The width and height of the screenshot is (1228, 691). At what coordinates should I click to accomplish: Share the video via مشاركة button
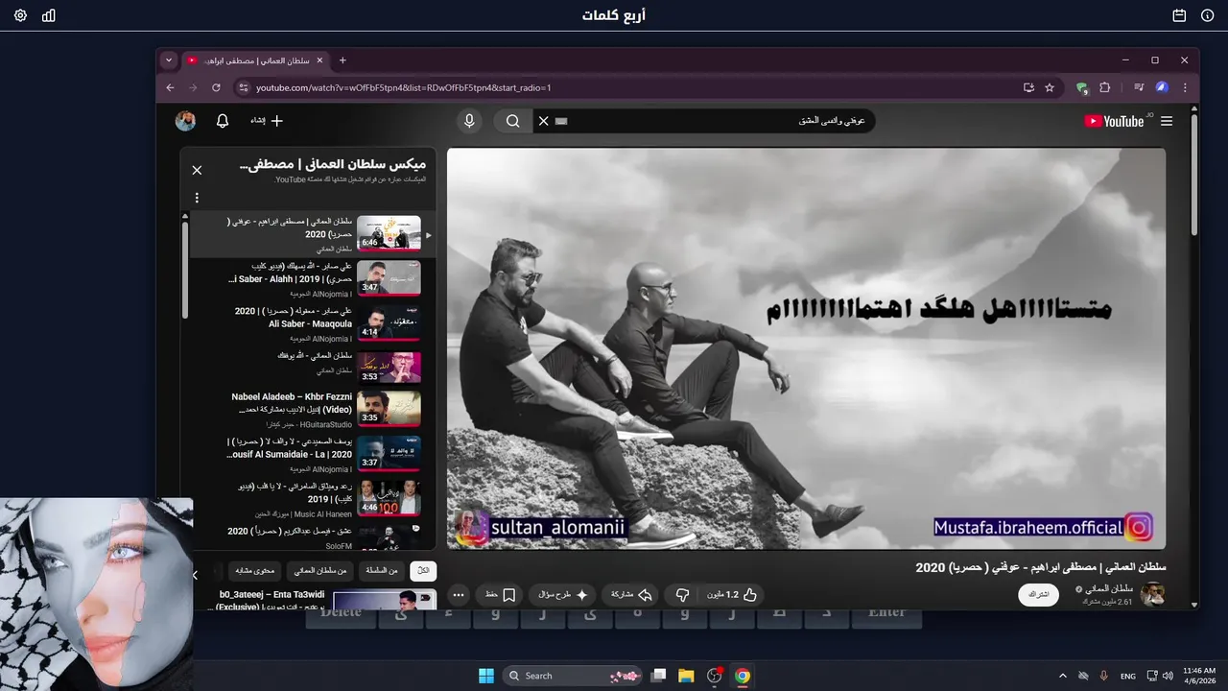pyautogui.click(x=632, y=595)
